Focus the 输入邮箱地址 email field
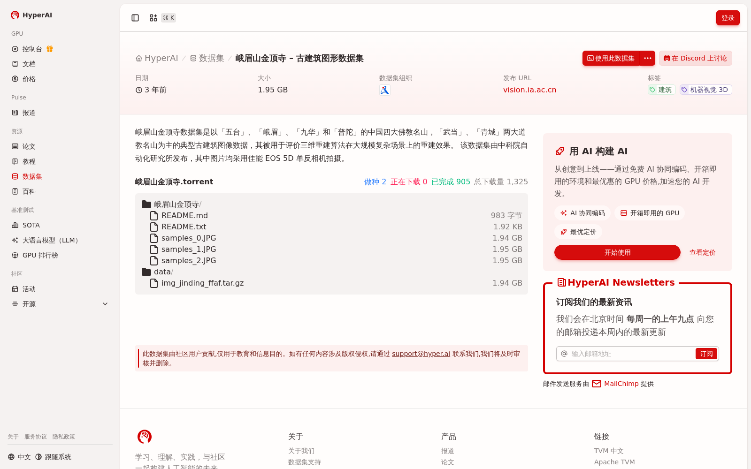This screenshot has width=751, height=469. pyautogui.click(x=631, y=354)
